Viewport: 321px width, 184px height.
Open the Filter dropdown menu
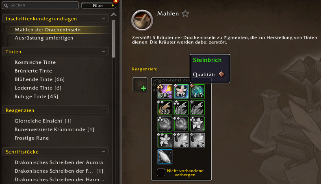[x=99, y=6]
